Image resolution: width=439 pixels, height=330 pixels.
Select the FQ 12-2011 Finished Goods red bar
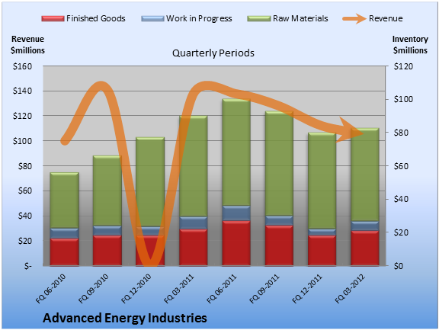(322, 251)
